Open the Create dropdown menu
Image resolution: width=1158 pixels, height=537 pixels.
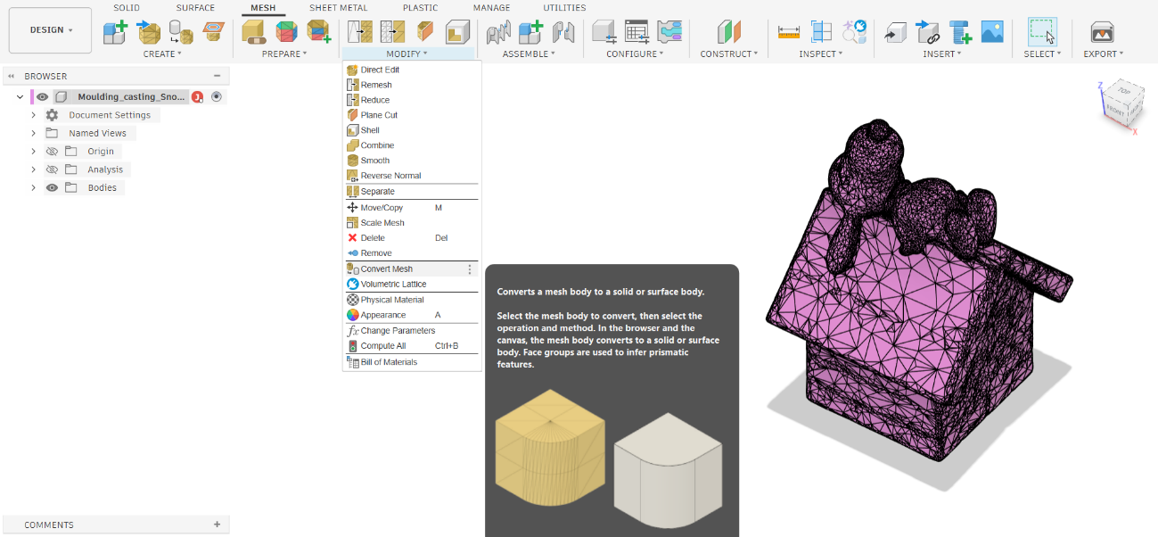[162, 54]
